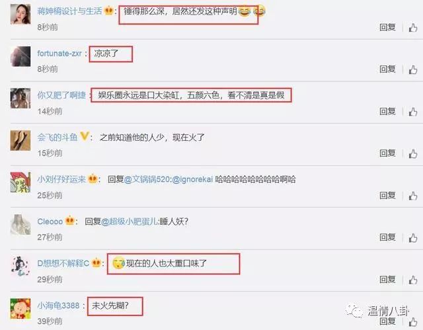Open 会飞的斗鱼's avatar thumbnail
423x330 pixels.
click(x=20, y=141)
